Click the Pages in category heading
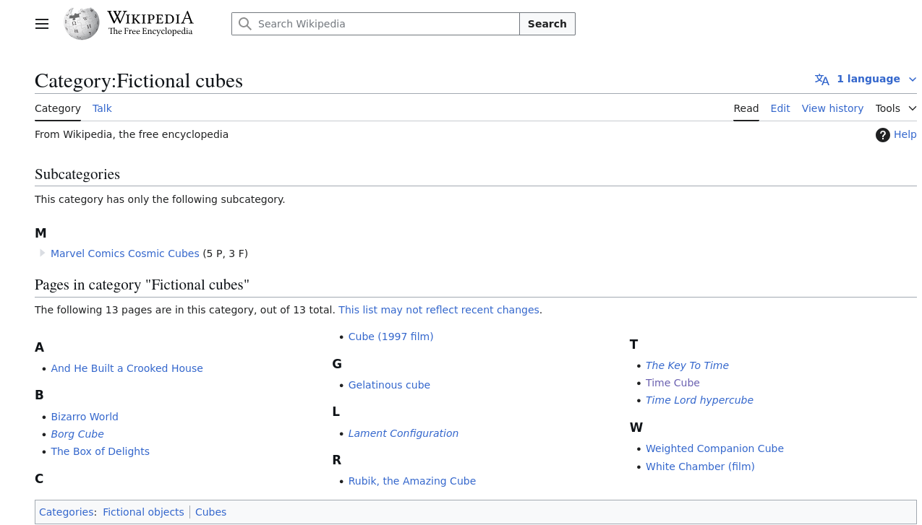This screenshot has height=525, width=922. 142,285
